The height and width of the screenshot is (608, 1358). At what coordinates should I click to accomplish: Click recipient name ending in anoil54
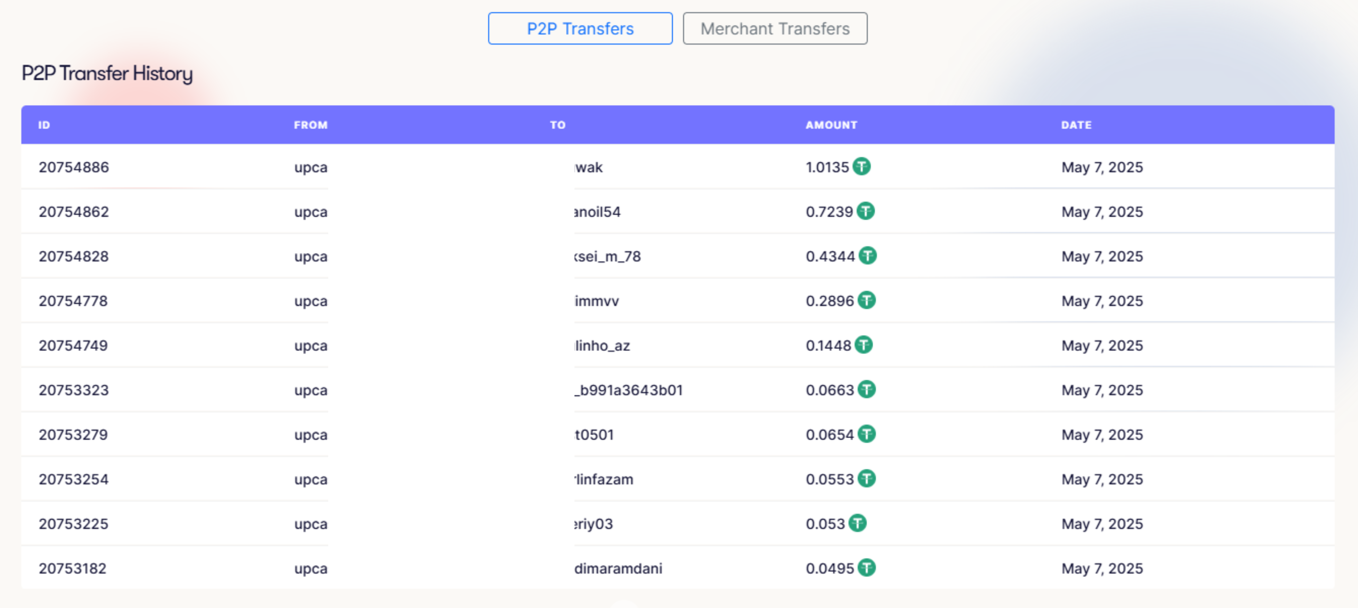(x=597, y=212)
